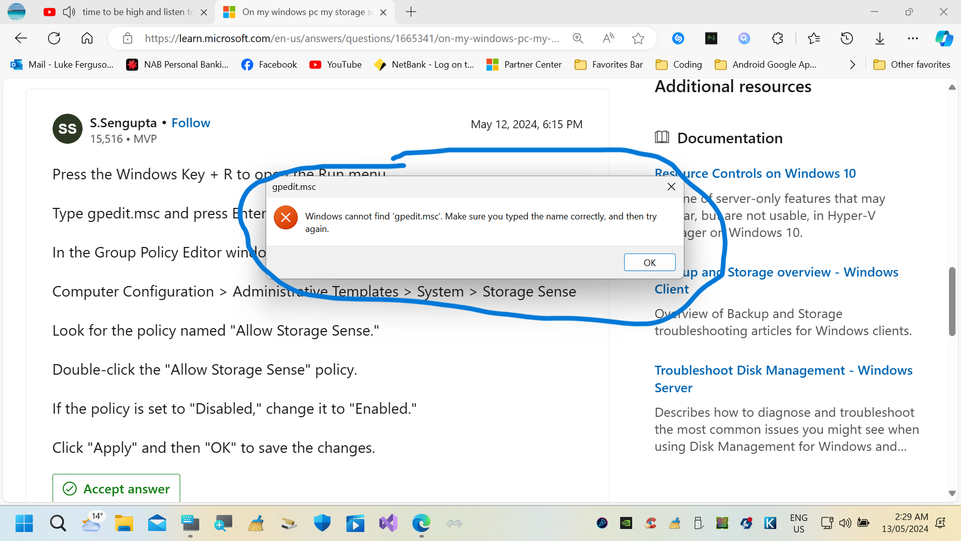Open the Extensions puzzle-piece icon
Screen dimensions: 961x541
(x=777, y=38)
